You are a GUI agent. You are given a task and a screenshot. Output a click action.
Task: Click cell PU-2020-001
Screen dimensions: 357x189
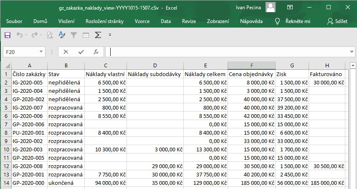coord(30,133)
